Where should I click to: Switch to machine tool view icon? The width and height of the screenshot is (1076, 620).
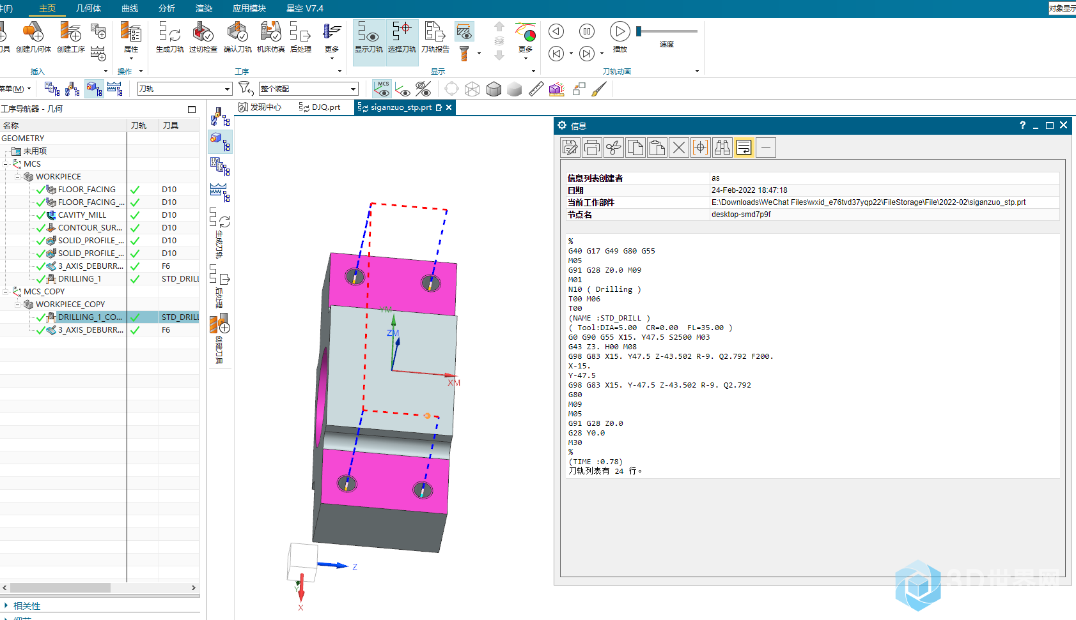73,89
